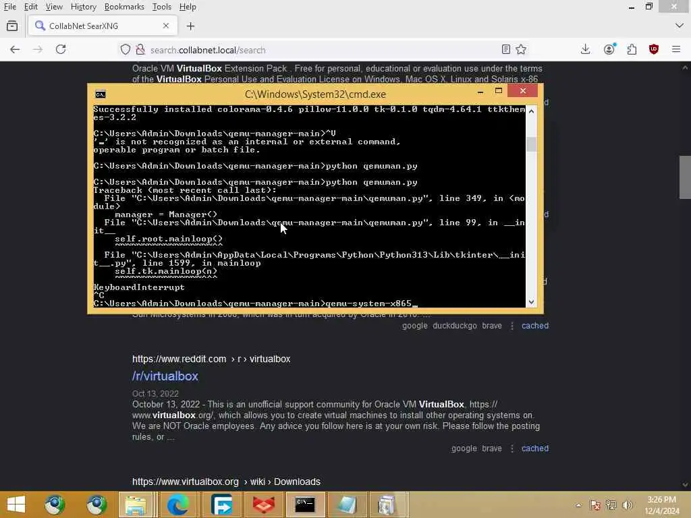Toggle reader view in address bar

pyautogui.click(x=506, y=49)
